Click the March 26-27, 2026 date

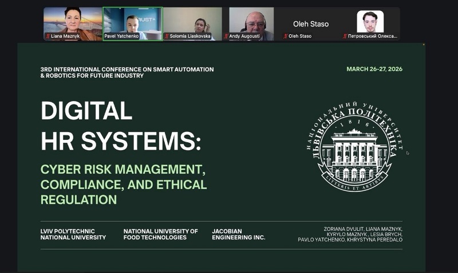(x=374, y=69)
